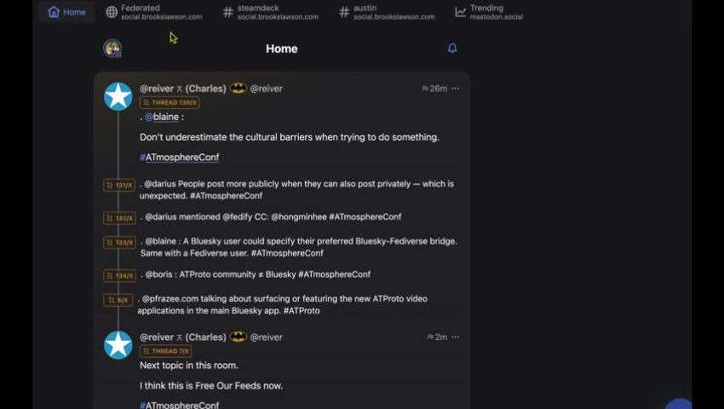The image size is (724, 409).
Task: Click the compose button at bottom right
Action: (x=679, y=403)
